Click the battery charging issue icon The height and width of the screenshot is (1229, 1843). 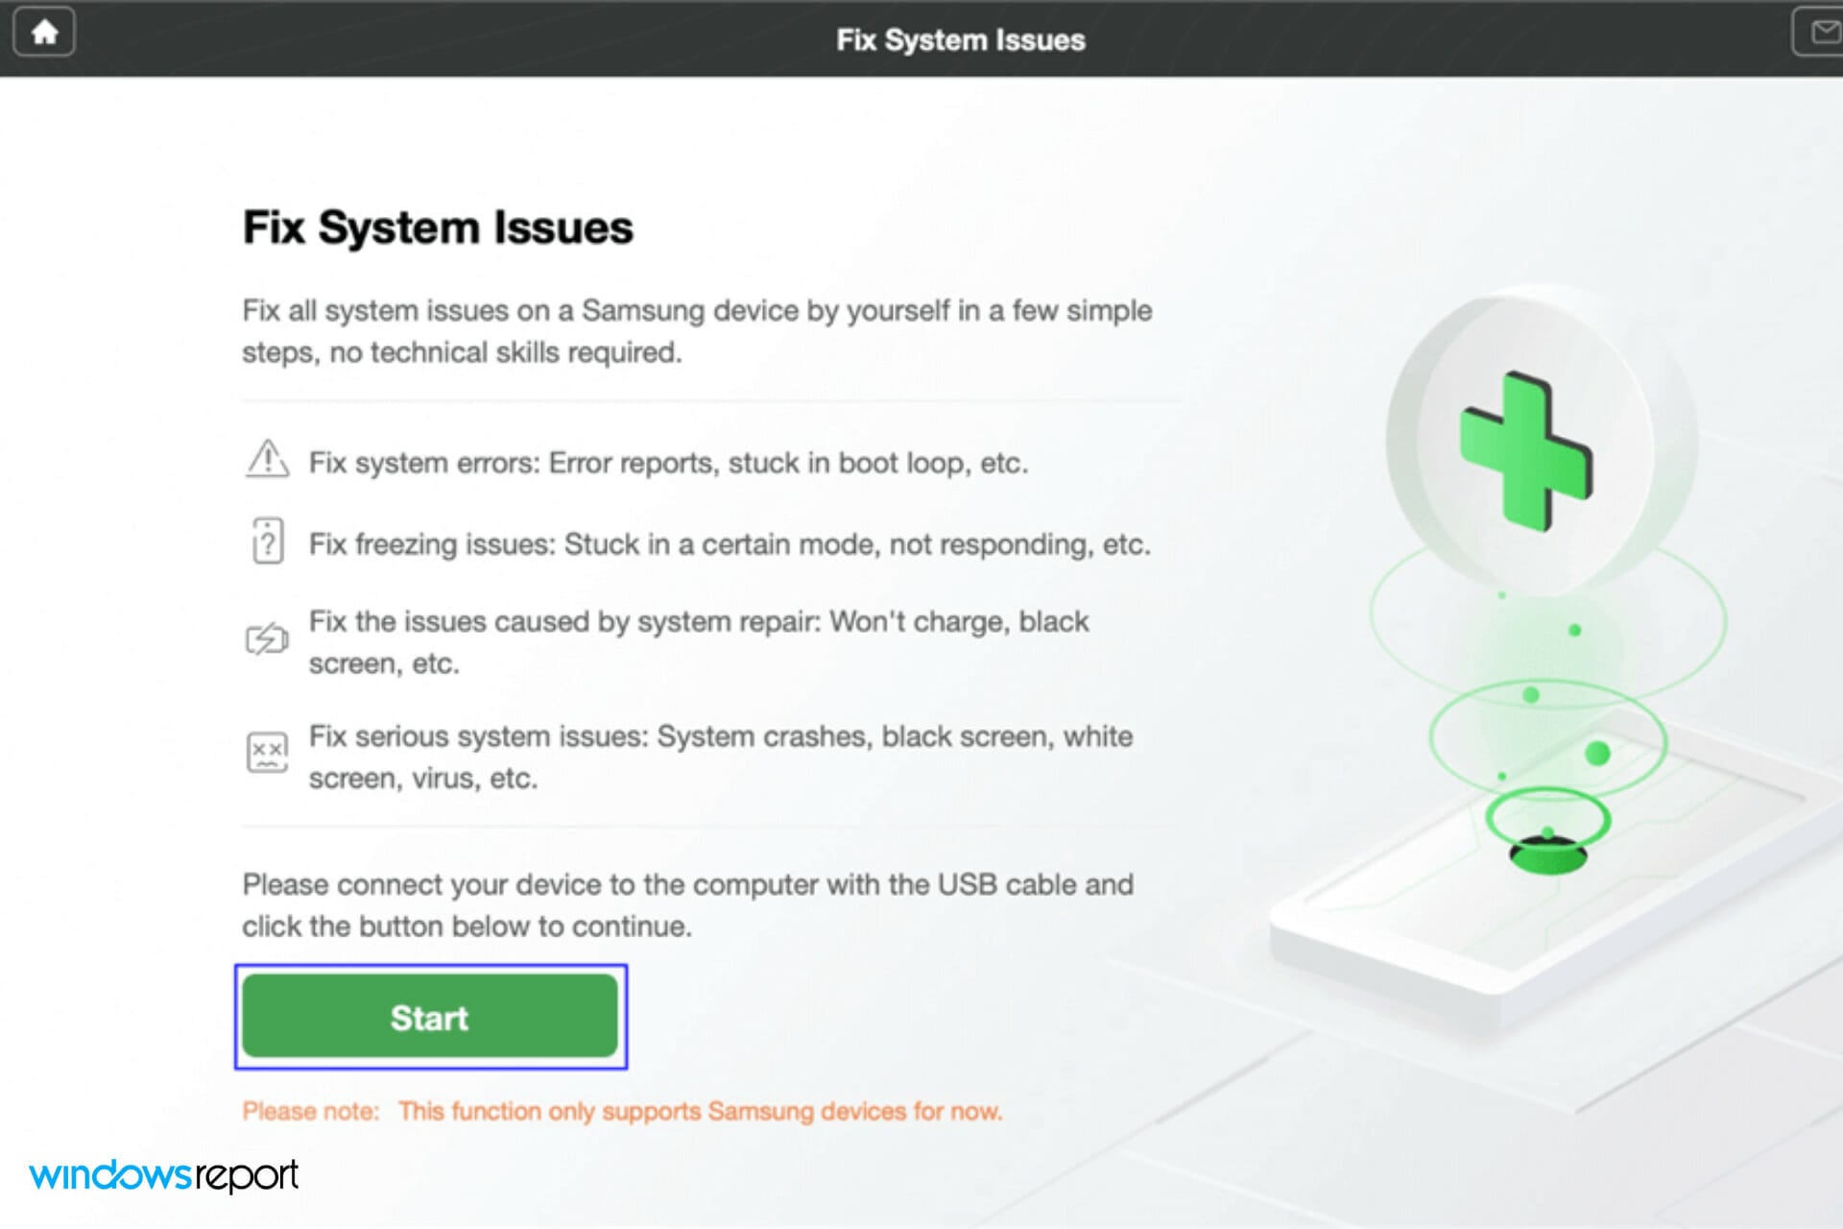pyautogui.click(x=268, y=638)
